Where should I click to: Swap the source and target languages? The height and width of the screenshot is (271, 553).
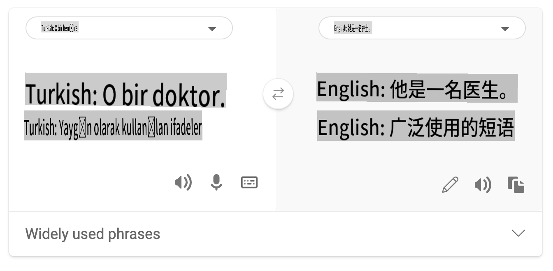pos(278,94)
